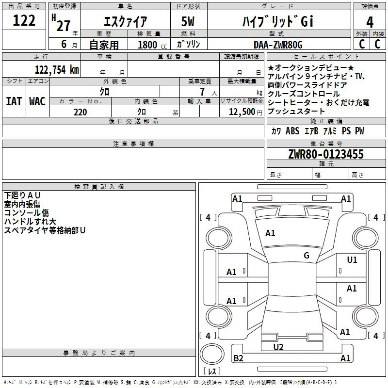Click the door type 5W cell
Screen dimensions: 388x388
pos(188,22)
